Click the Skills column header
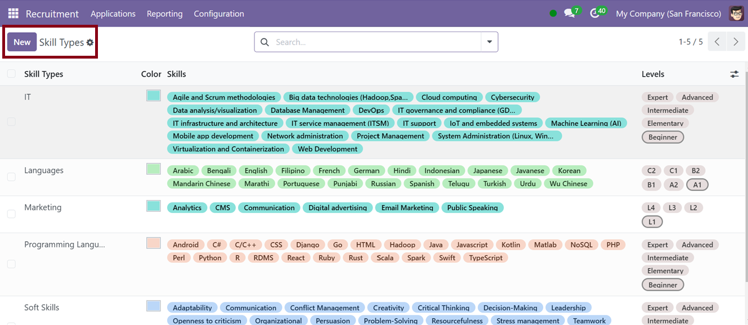Image resolution: width=748 pixels, height=325 pixels. click(x=177, y=74)
